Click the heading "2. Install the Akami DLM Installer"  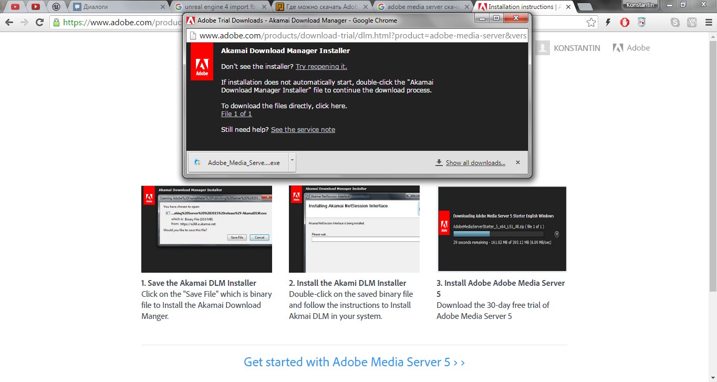348,283
